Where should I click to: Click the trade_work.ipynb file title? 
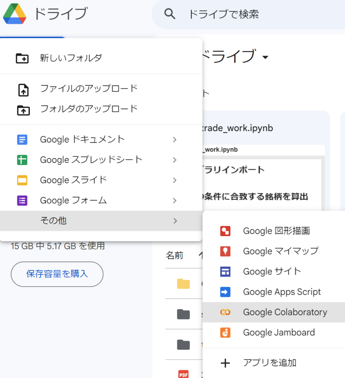[238, 128]
